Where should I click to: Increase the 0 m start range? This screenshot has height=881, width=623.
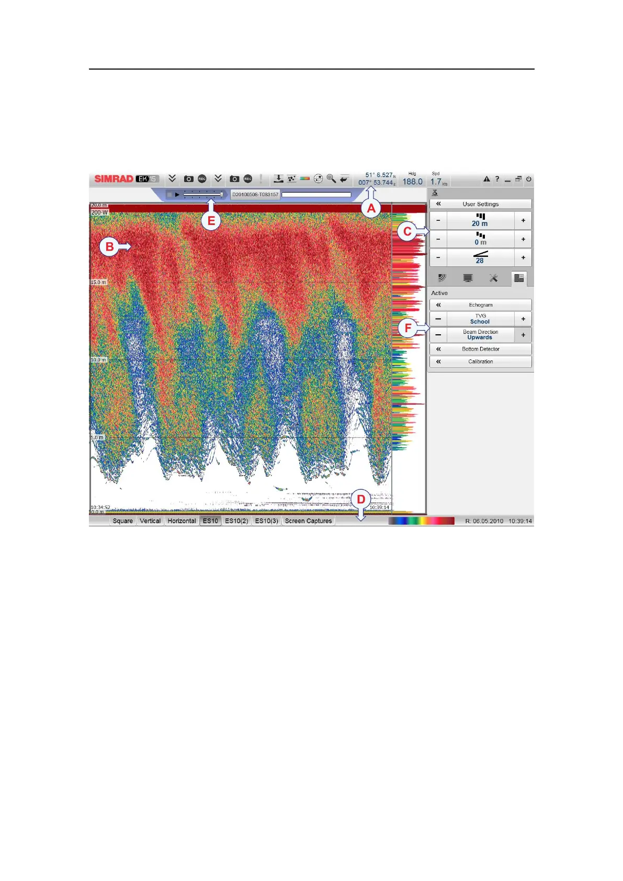pos(523,240)
